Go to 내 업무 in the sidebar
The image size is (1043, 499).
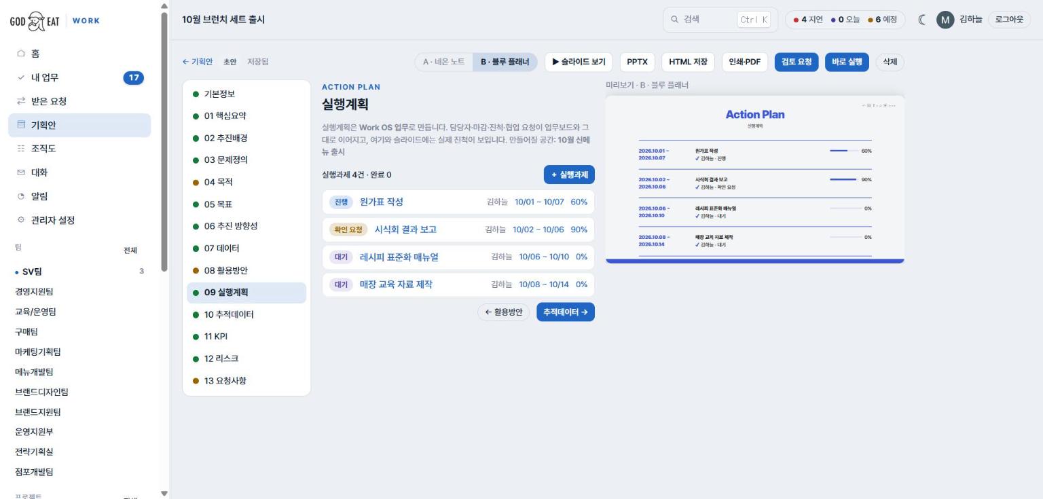(79, 77)
